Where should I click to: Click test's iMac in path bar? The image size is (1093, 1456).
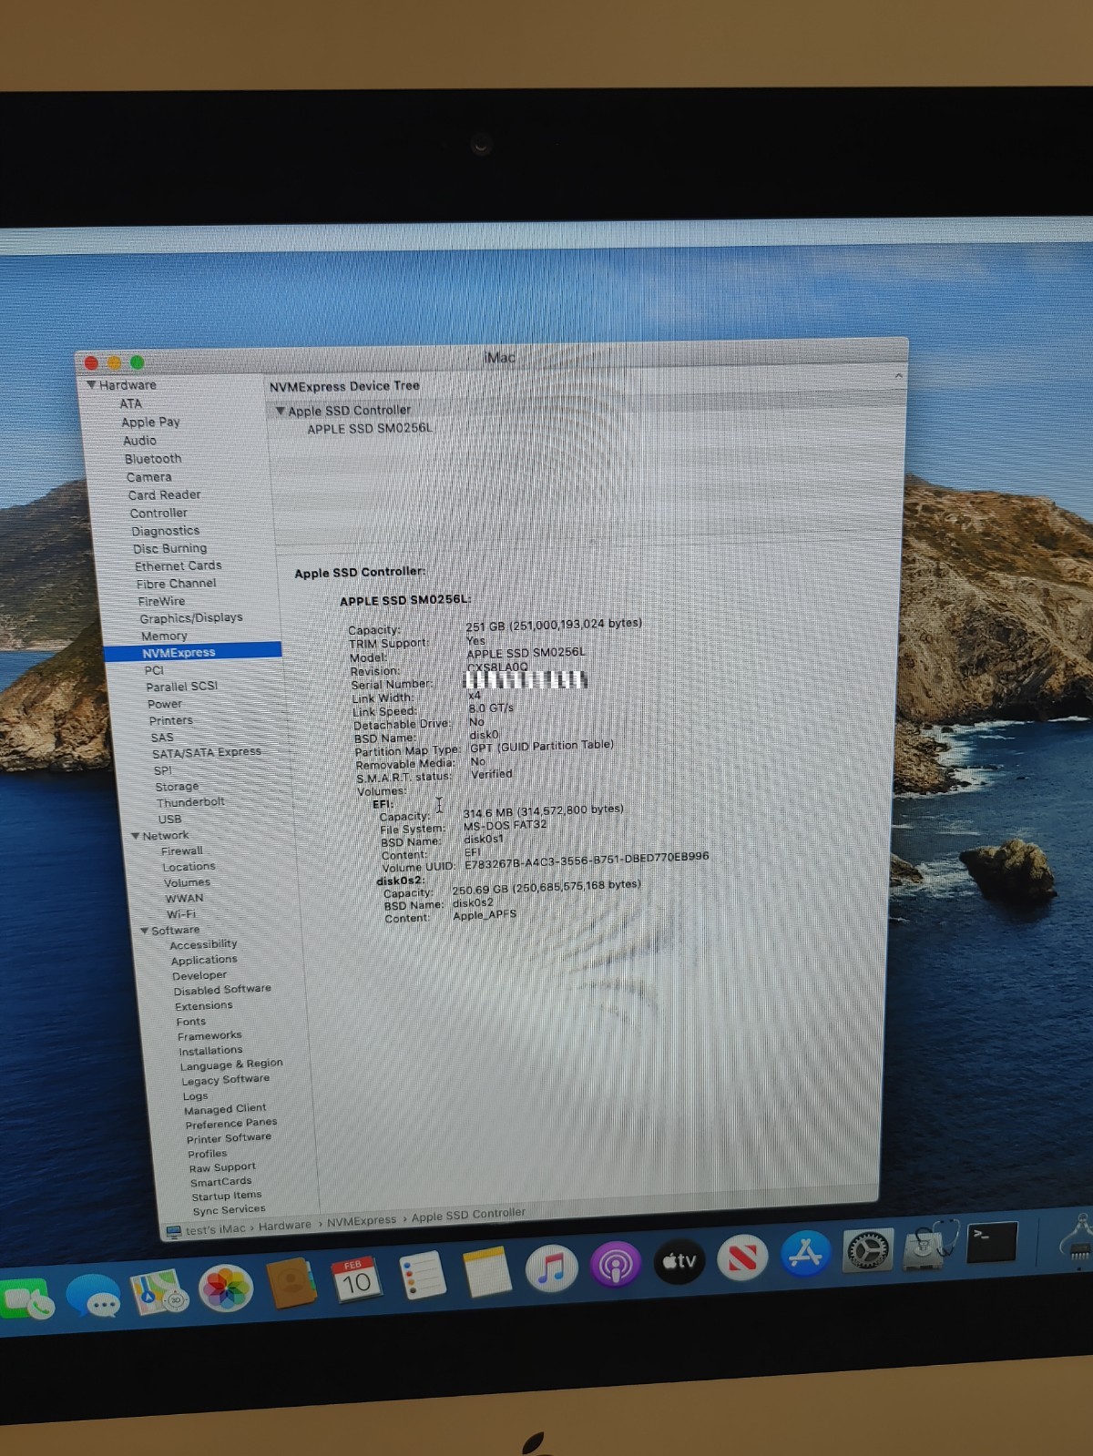(x=215, y=1229)
